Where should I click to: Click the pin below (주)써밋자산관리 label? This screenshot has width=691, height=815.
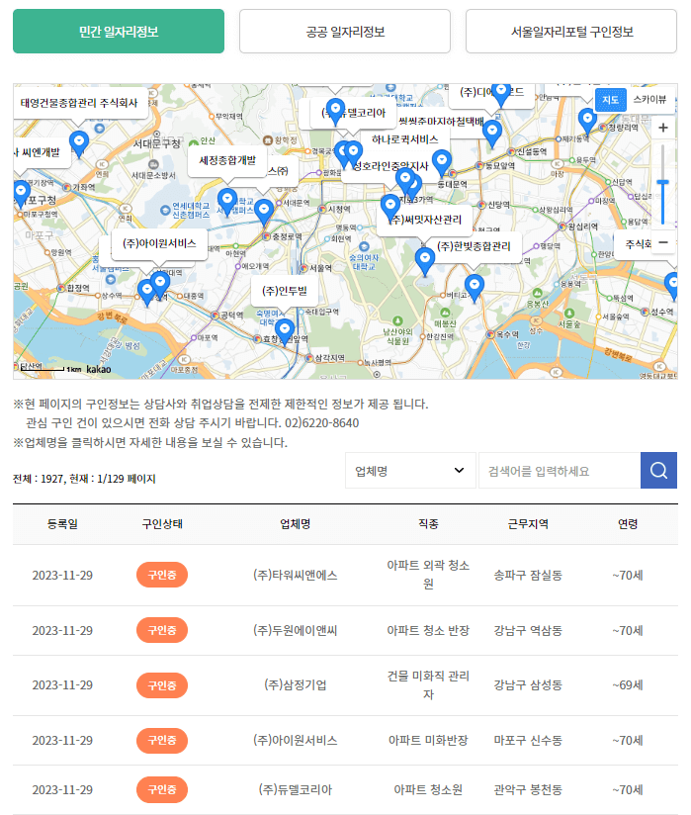coord(424,261)
